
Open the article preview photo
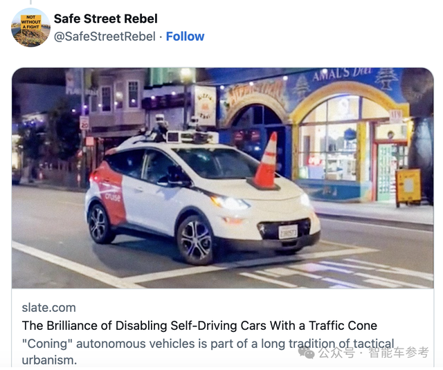click(x=223, y=178)
